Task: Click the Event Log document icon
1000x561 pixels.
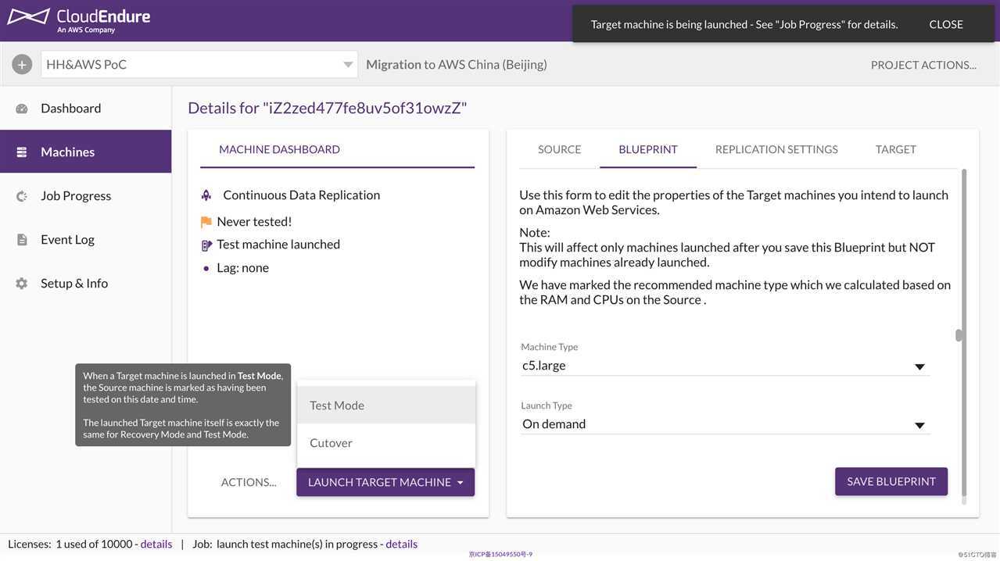Action: coord(22,240)
